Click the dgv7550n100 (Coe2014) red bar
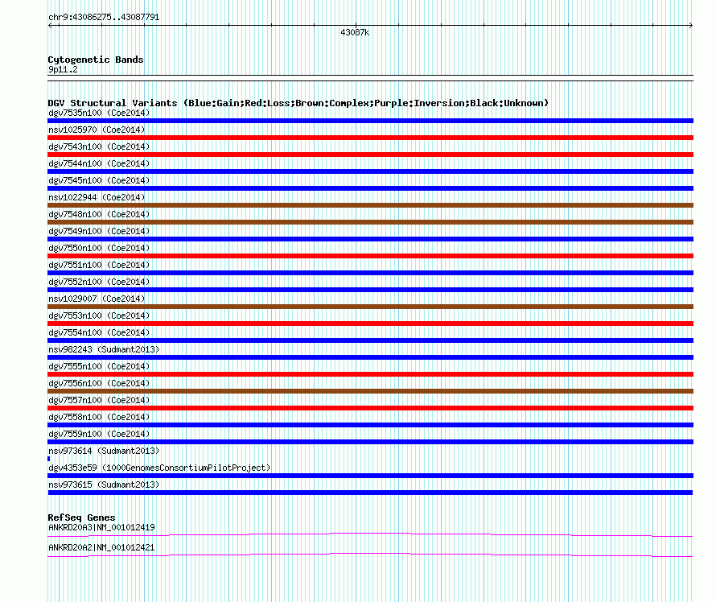This screenshot has width=716, height=602. click(370, 256)
